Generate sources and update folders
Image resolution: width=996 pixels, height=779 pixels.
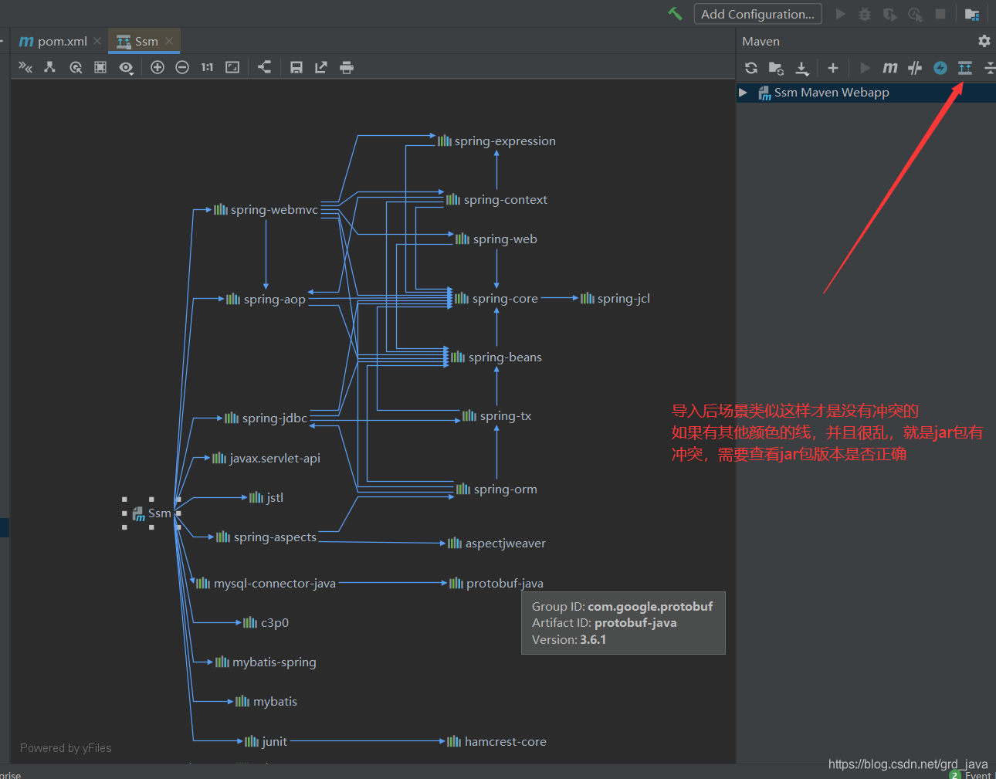[776, 68]
